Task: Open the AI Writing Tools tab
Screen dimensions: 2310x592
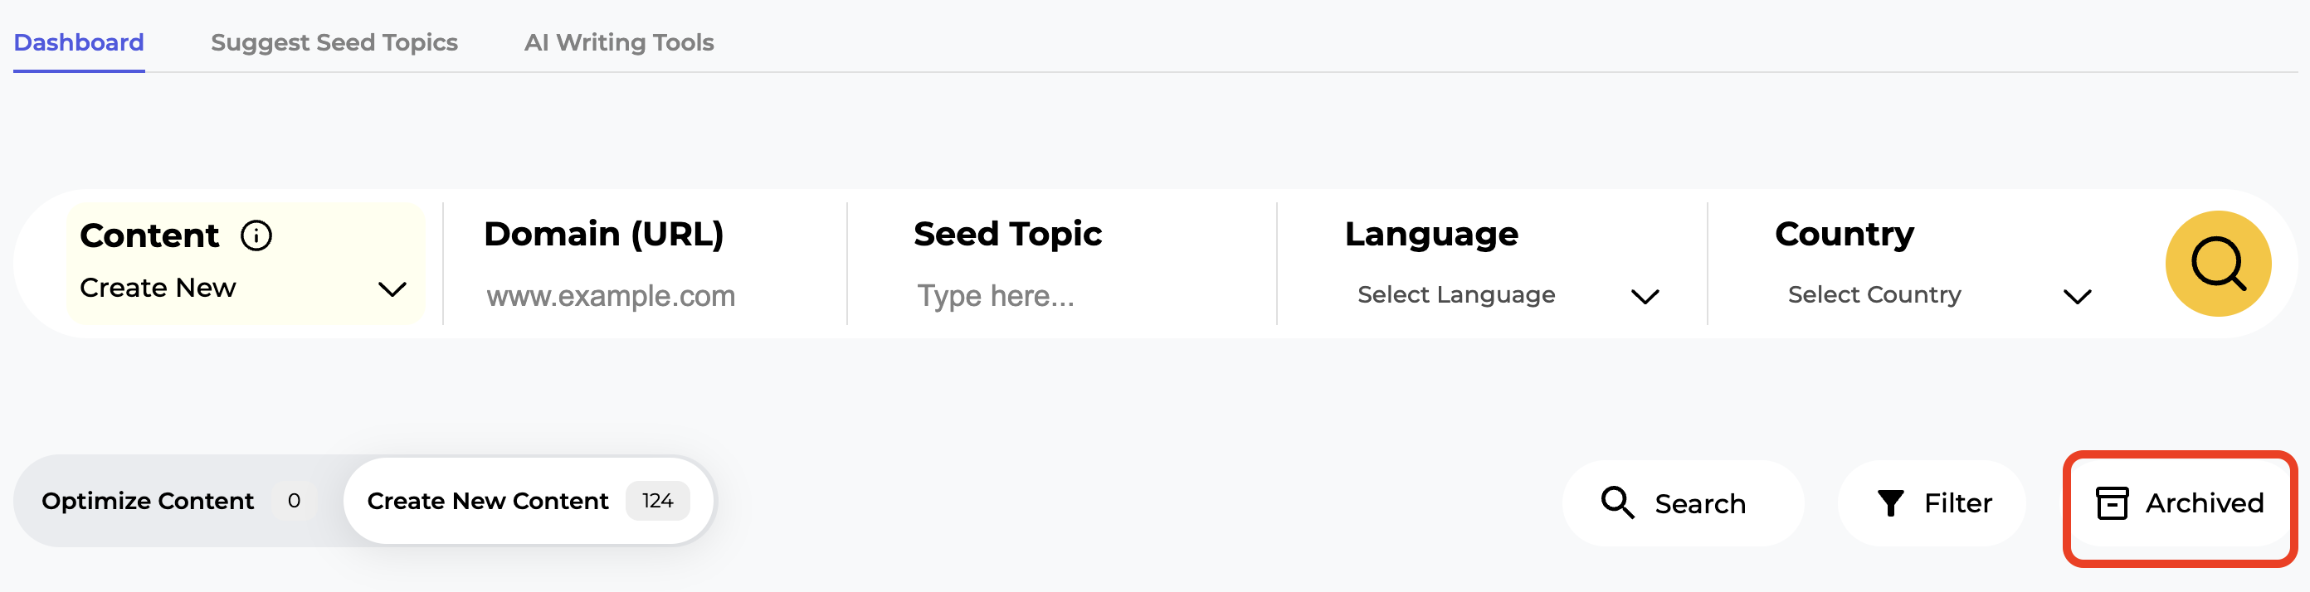Action: point(619,42)
